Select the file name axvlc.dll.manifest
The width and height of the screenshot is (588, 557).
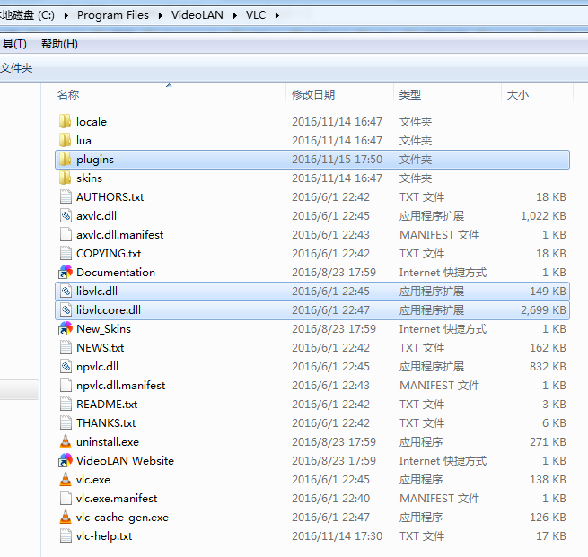click(x=120, y=235)
